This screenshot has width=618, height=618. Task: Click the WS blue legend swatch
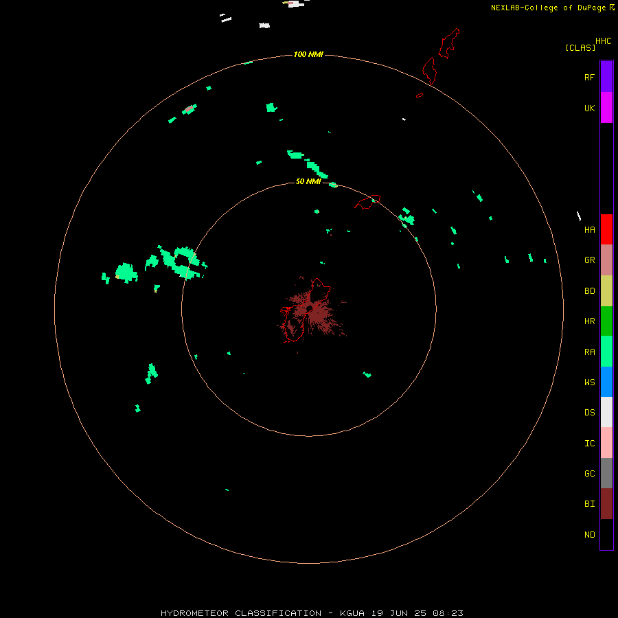click(606, 382)
